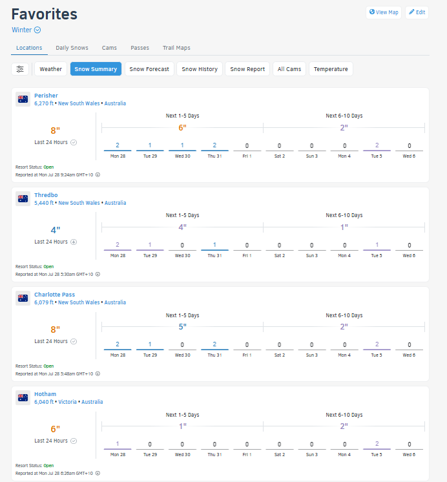Switch to the Trail Maps tab
The height and width of the screenshot is (482, 447).
[176, 48]
